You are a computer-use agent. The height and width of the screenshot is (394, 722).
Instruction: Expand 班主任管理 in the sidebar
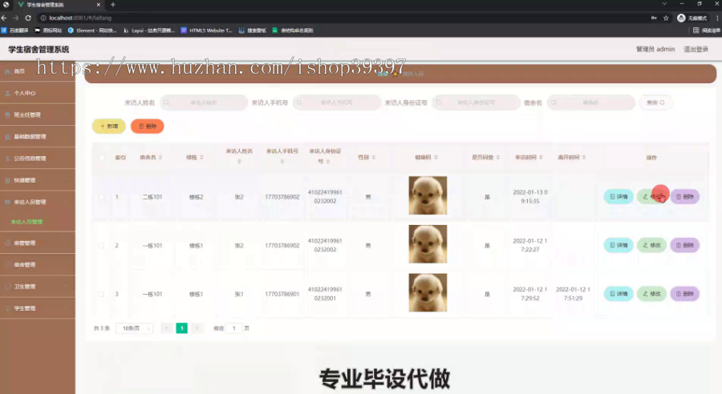[38, 115]
